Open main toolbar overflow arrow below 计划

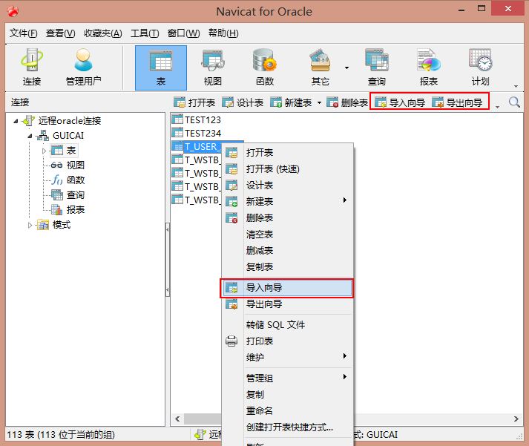pos(516,86)
